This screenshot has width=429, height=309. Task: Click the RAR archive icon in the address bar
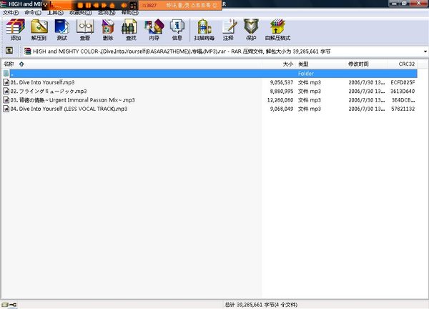tap(27, 51)
